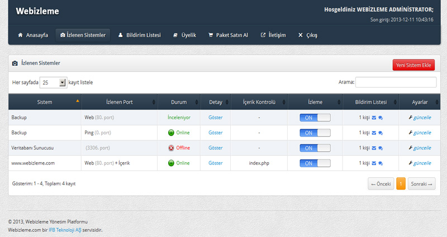The width and height of the screenshot is (447, 237).
Task: Click the wrench icon in the Veritabanı Sunucusu row
Action: click(x=411, y=148)
